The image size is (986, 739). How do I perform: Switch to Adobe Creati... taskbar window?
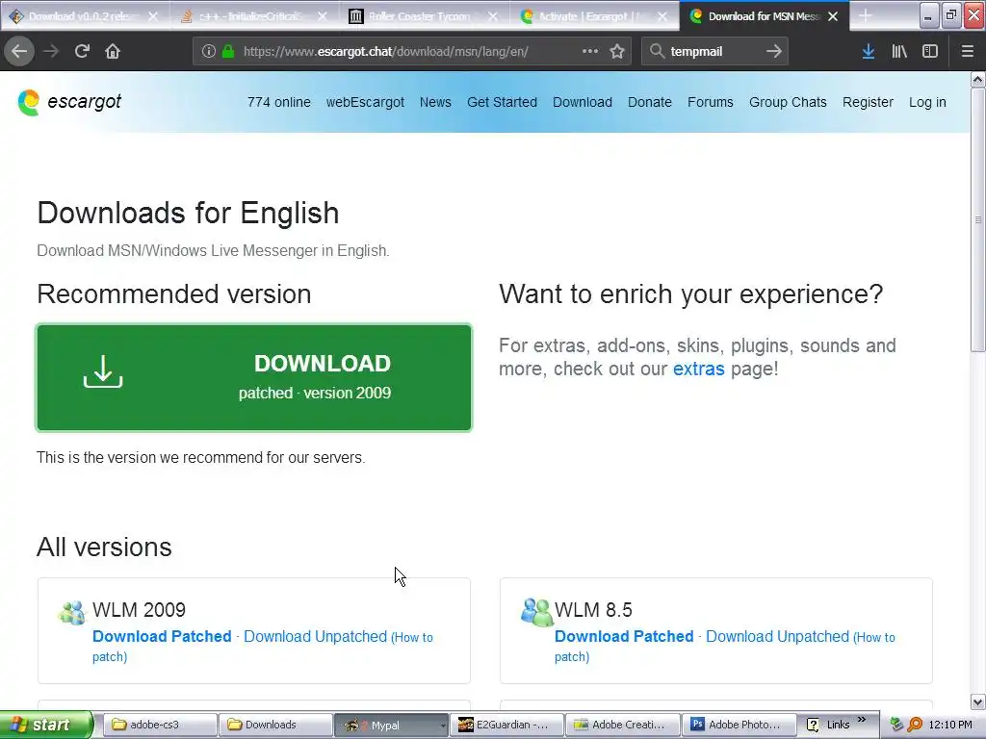coord(623,725)
